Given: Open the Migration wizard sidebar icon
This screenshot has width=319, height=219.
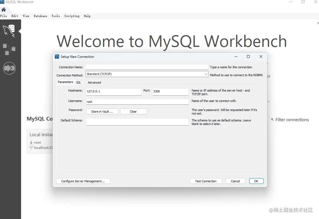Looking at the screenshot, I should 9,68.
